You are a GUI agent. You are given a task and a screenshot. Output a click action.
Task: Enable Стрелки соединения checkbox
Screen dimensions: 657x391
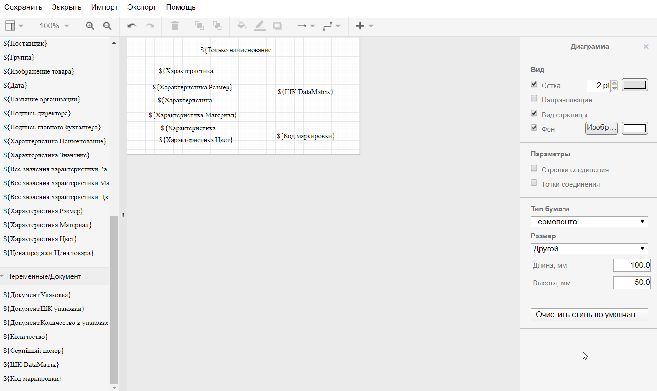(534, 169)
